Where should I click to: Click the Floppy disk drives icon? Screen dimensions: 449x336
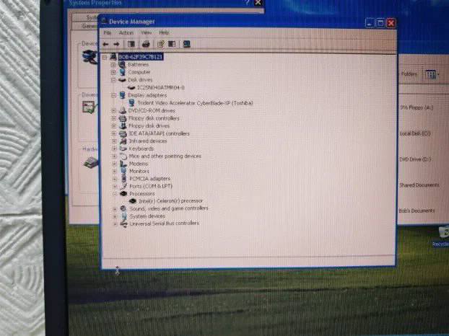pos(123,126)
